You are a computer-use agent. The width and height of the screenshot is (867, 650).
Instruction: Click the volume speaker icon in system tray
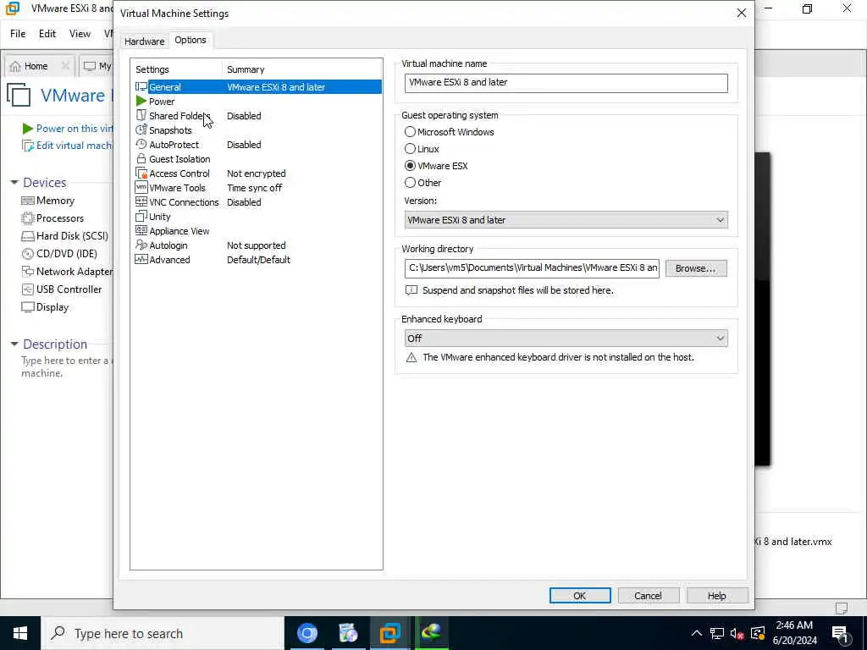pos(737,633)
